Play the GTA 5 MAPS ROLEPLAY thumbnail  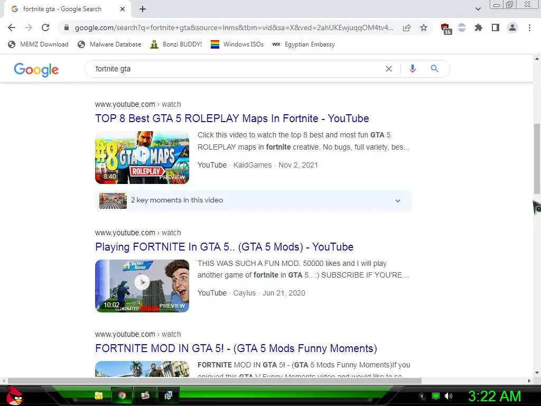(142, 158)
